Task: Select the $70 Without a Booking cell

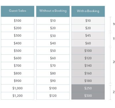Action: 53,66
